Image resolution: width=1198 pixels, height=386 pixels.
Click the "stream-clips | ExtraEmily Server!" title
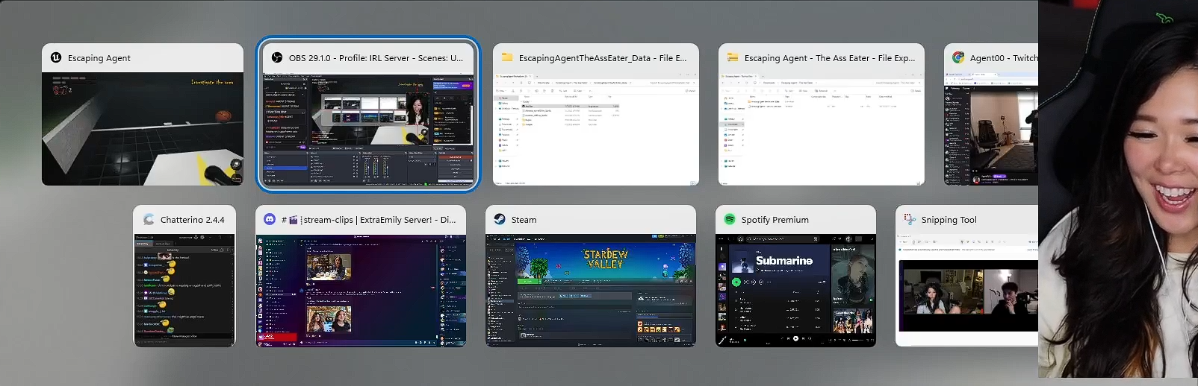pos(369,220)
